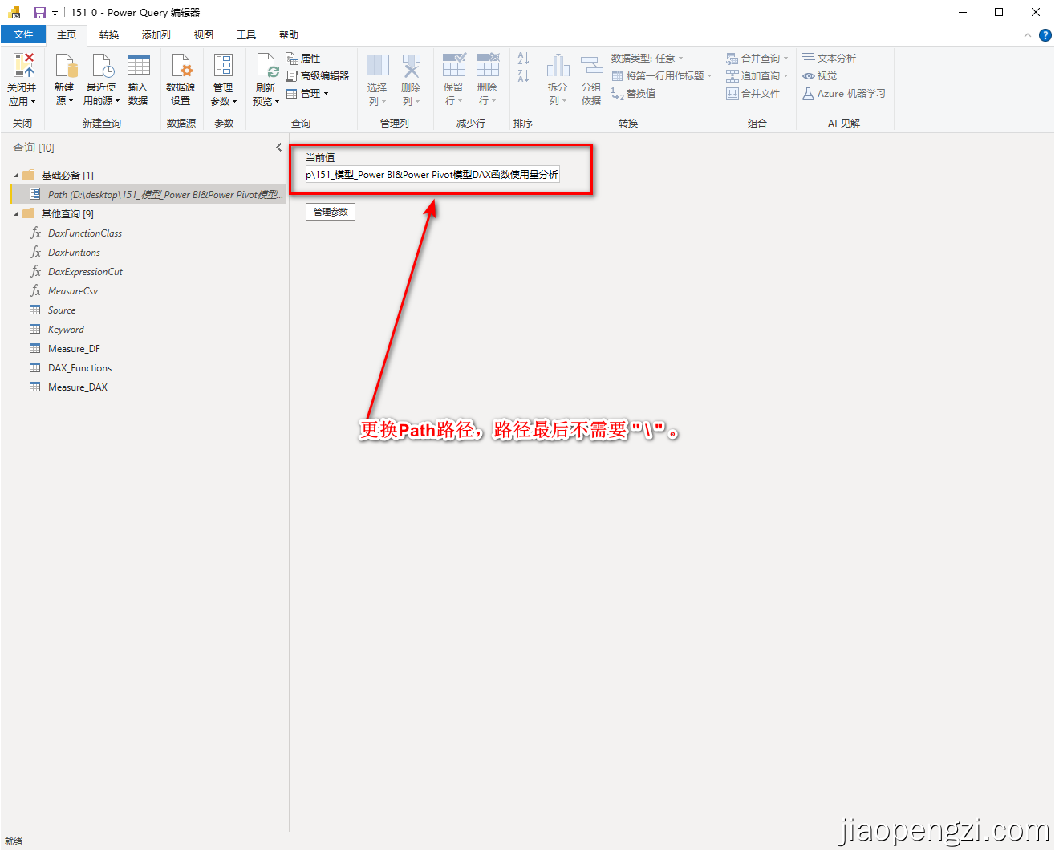The width and height of the screenshot is (1055, 851).
Task: Click the Close & Apply icon
Action: 23,65
